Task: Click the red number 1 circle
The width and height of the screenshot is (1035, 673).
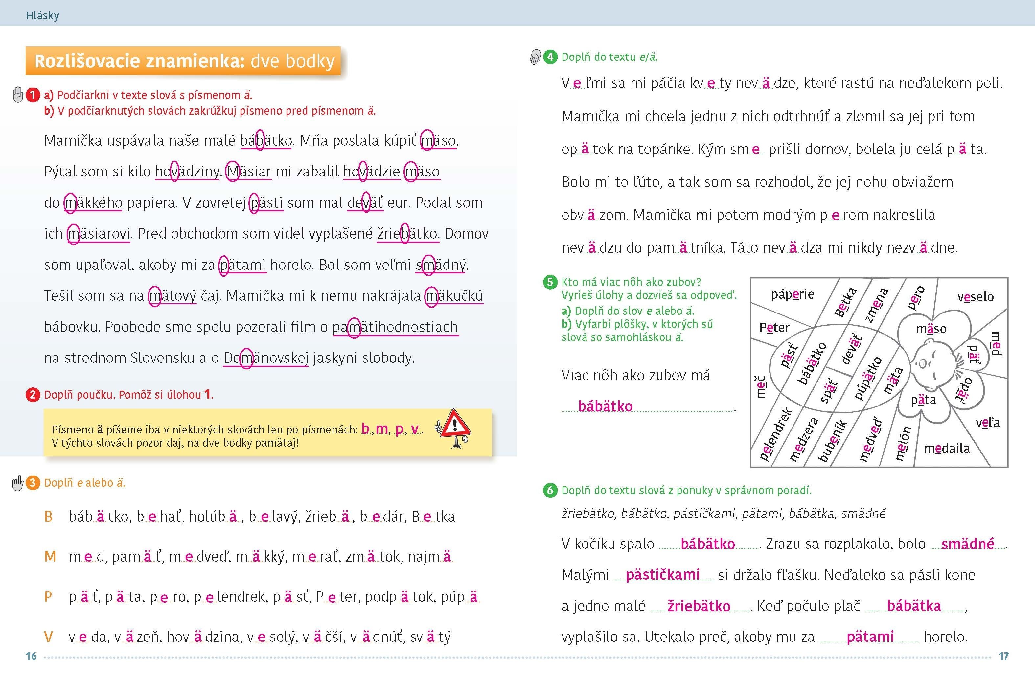Action: pos(33,95)
